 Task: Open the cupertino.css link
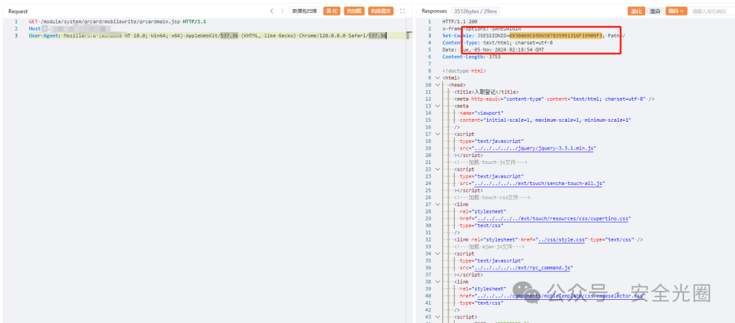(x=553, y=218)
